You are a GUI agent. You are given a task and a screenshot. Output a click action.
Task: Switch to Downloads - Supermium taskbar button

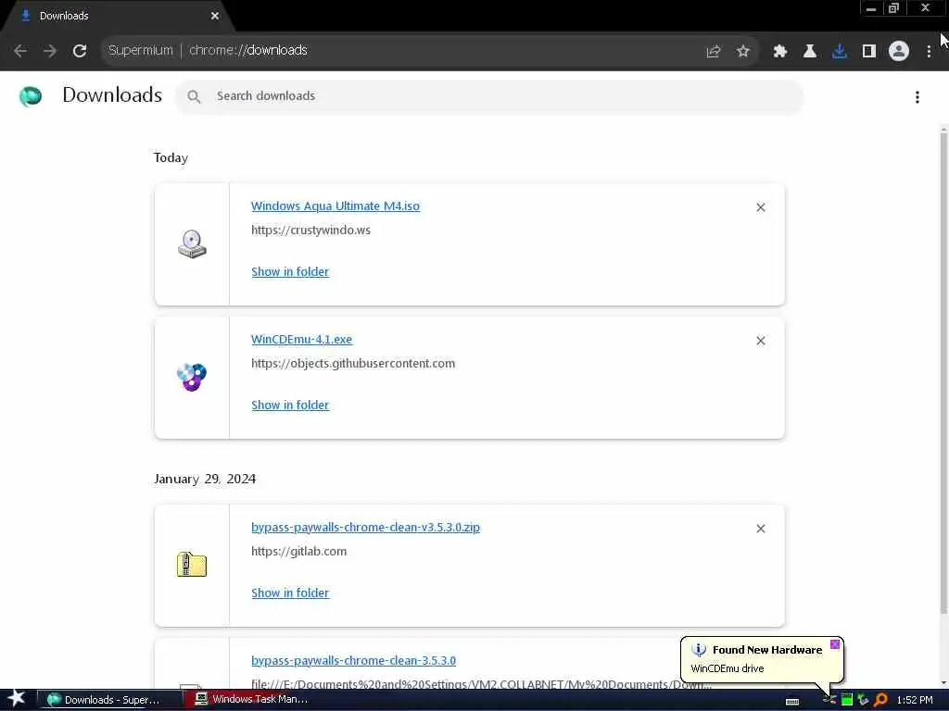(111, 700)
